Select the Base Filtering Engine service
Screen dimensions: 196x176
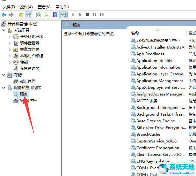click(156, 121)
